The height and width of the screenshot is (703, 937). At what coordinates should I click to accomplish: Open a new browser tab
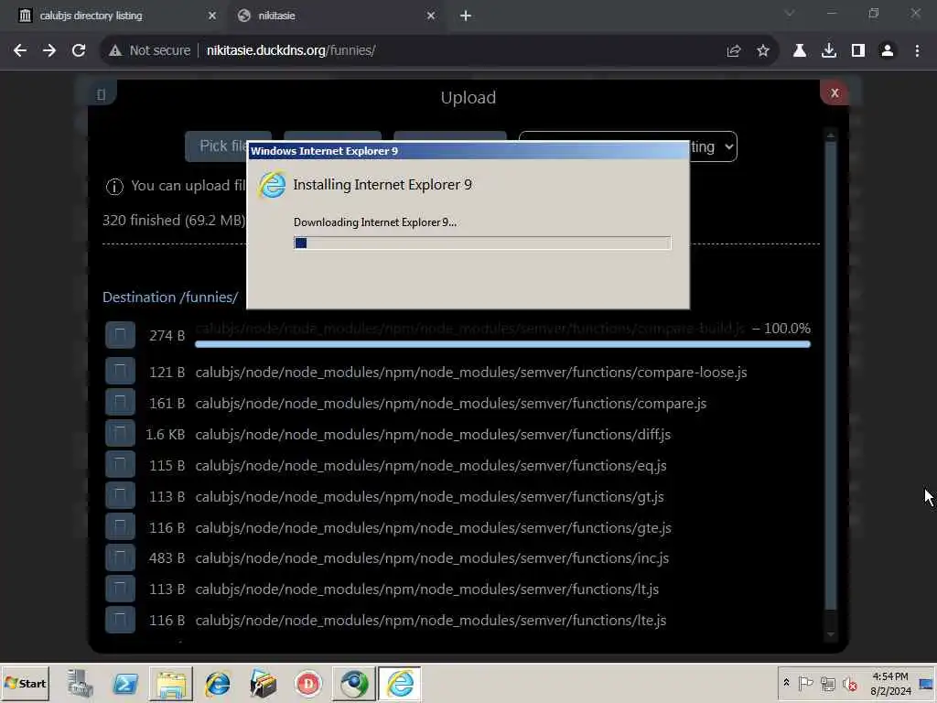466,16
